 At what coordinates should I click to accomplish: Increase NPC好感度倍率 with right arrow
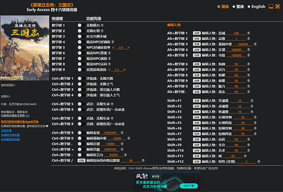pos(128,48)
